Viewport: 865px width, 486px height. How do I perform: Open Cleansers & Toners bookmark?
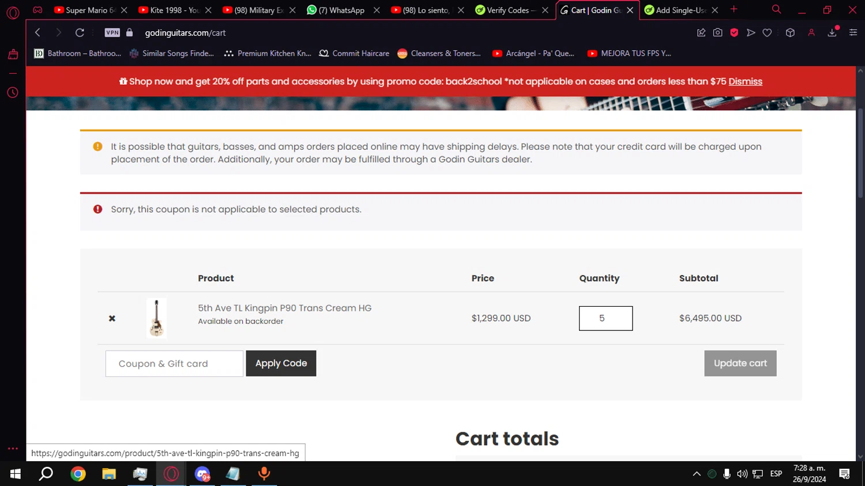click(x=439, y=54)
